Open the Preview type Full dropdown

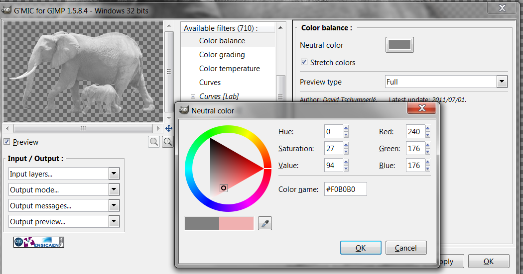pyautogui.click(x=446, y=82)
